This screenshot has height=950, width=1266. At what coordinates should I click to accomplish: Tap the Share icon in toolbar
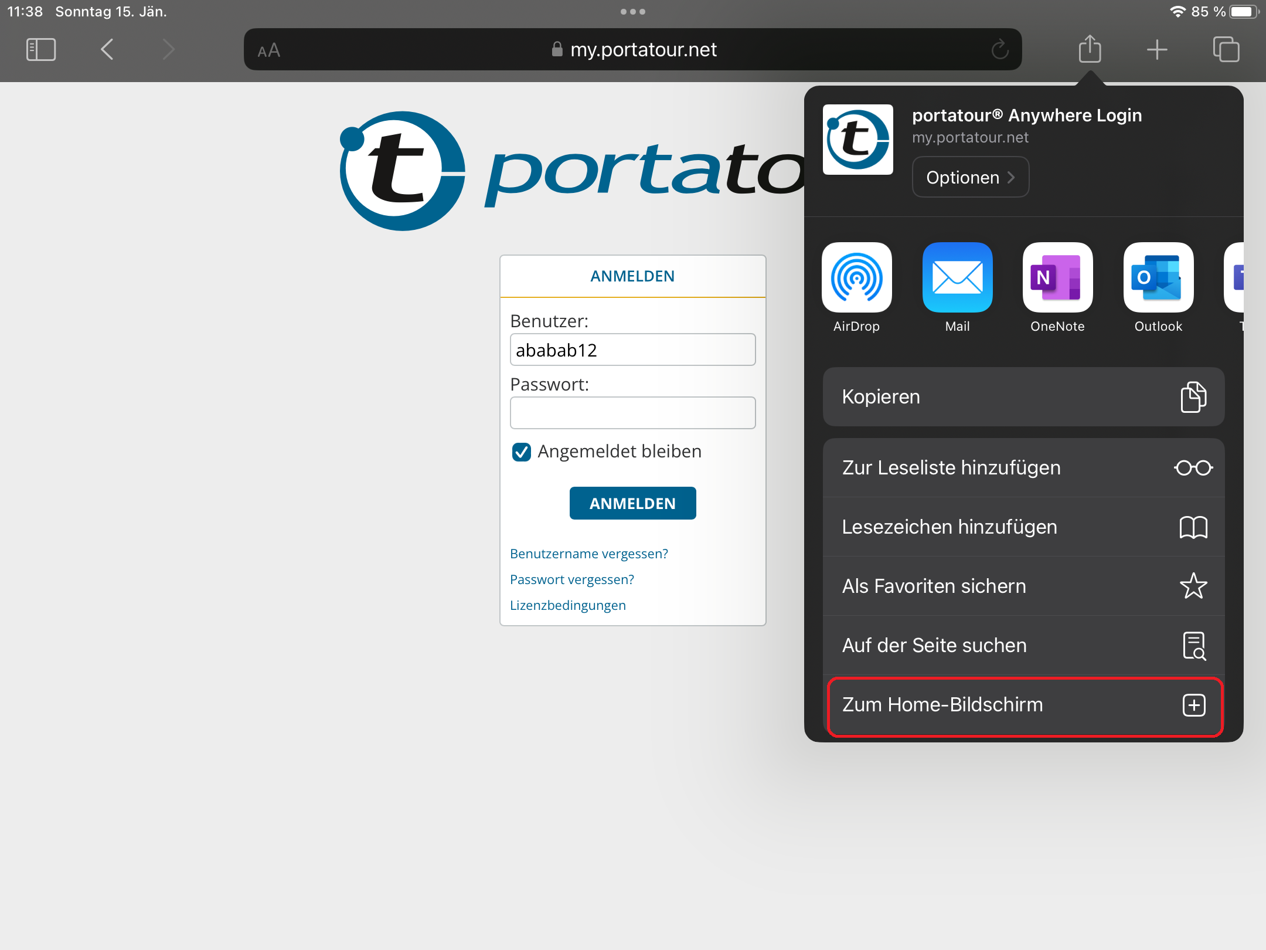(1090, 49)
